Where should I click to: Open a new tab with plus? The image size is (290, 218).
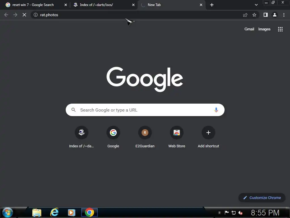(212, 5)
